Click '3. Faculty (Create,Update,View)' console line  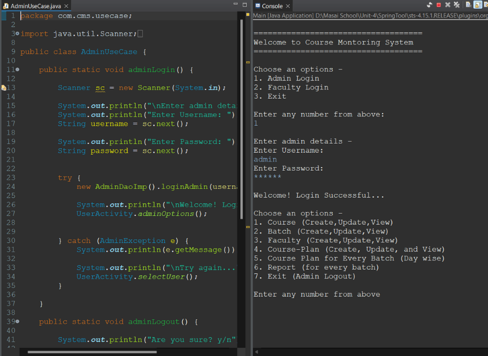(326, 240)
